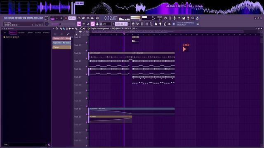
Task: Open the HELP menu
Action: click(41, 18)
